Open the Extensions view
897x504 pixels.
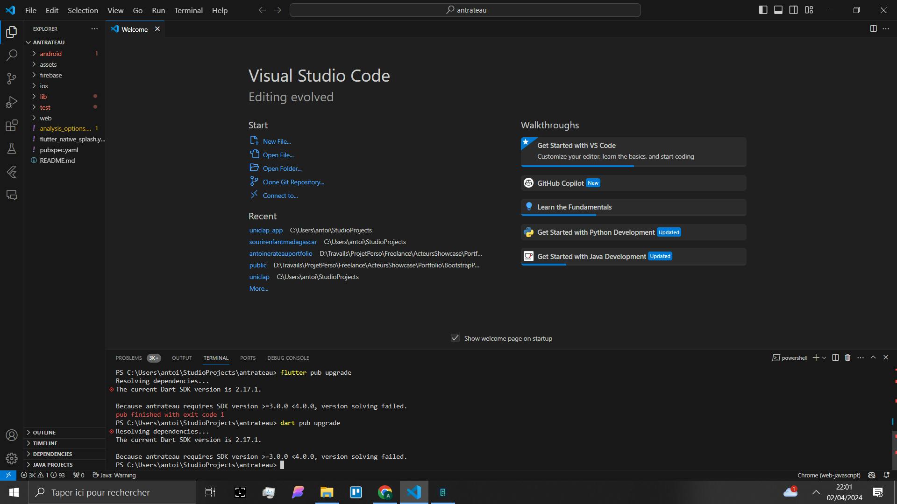coord(12,126)
